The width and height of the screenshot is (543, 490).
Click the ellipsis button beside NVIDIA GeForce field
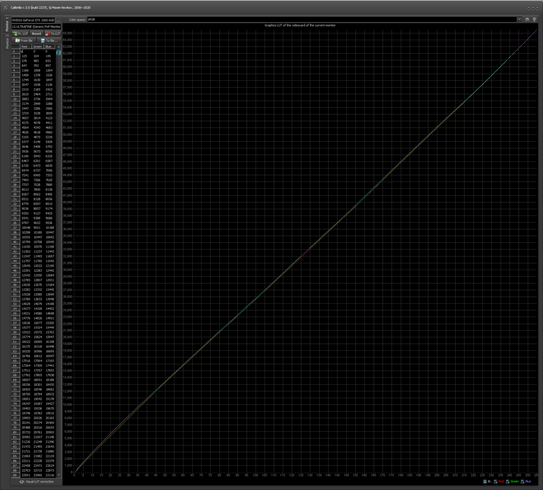point(58,20)
